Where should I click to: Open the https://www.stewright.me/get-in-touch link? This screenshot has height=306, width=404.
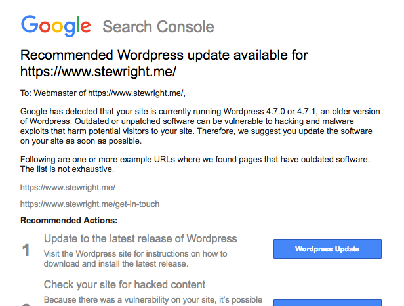tap(90, 204)
